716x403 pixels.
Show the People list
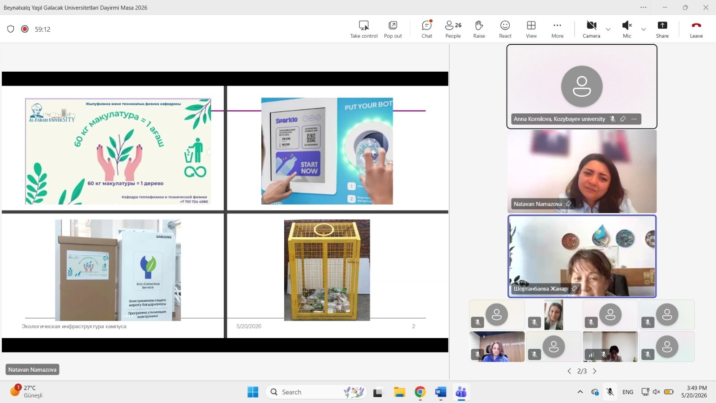click(453, 30)
